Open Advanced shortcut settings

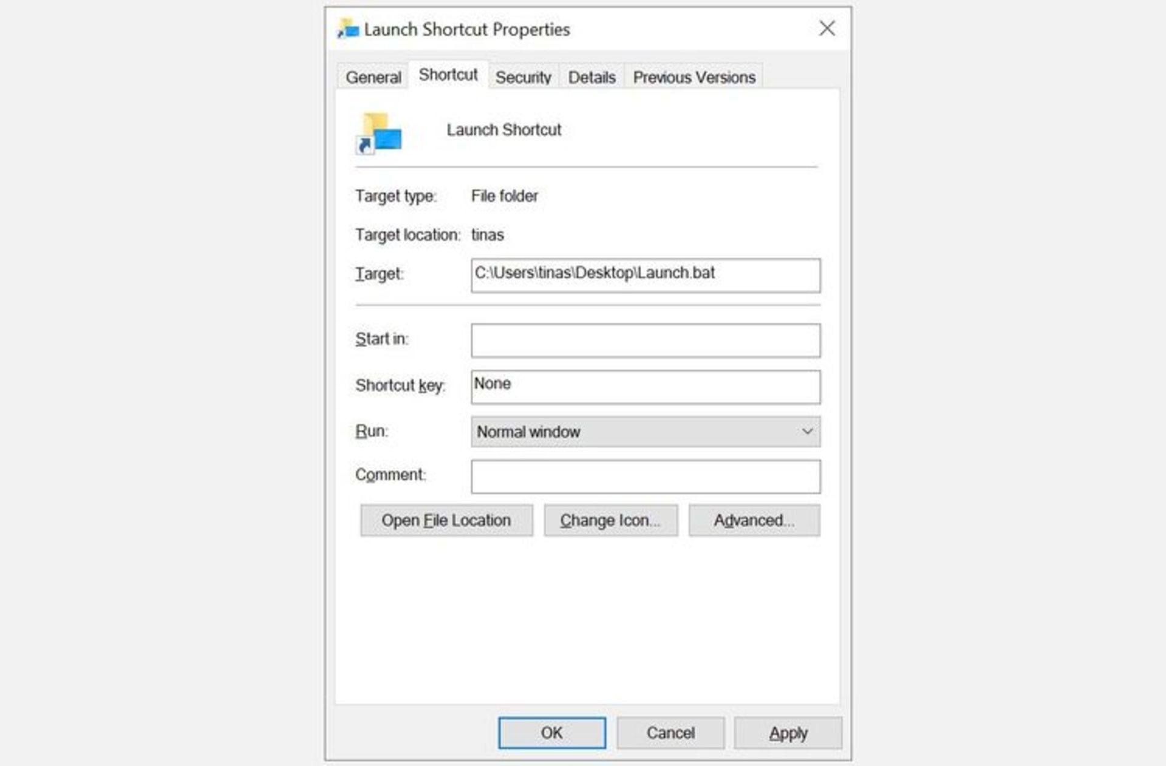pos(754,520)
